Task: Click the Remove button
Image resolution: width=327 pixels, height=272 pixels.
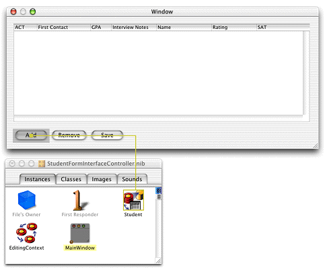Action: pos(69,135)
